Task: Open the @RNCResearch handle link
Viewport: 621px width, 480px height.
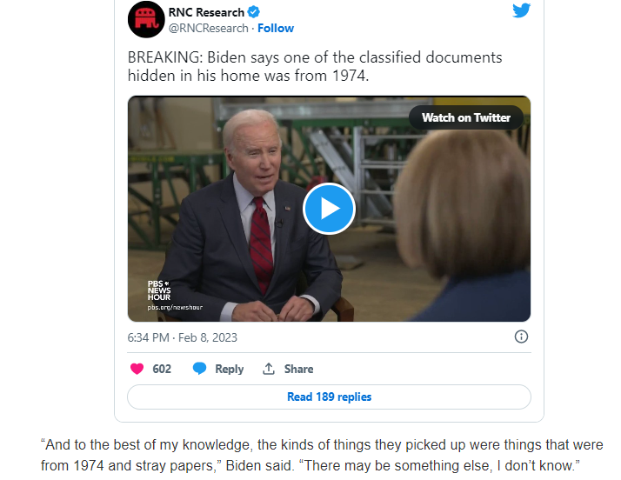Action: 209,28
